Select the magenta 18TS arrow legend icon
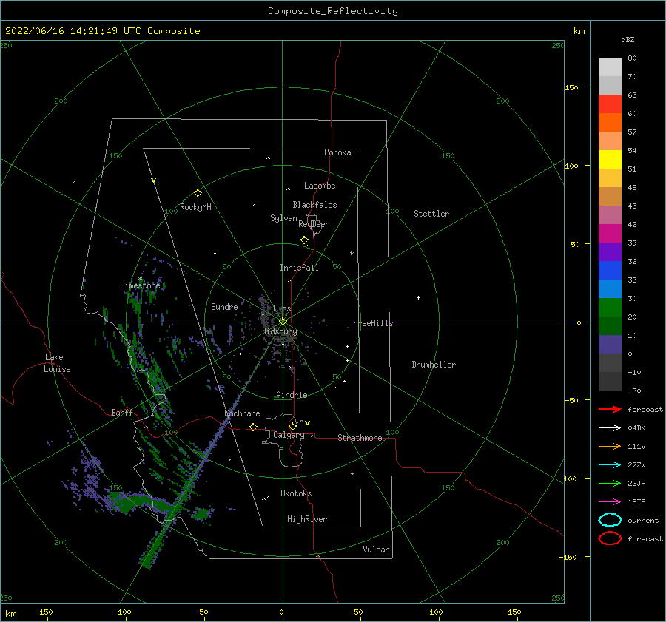666x622 pixels. pos(610,502)
